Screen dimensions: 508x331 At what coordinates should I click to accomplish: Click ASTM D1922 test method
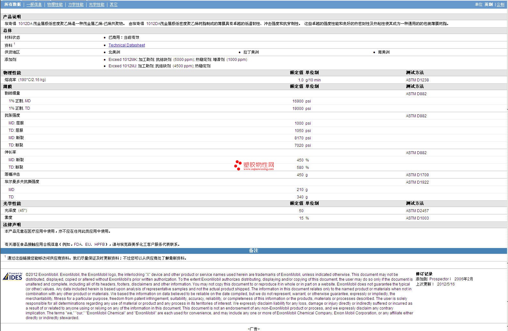[x=417, y=182]
